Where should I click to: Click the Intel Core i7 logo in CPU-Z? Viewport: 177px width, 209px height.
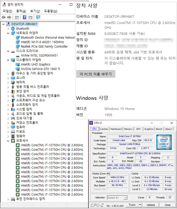tap(164, 142)
